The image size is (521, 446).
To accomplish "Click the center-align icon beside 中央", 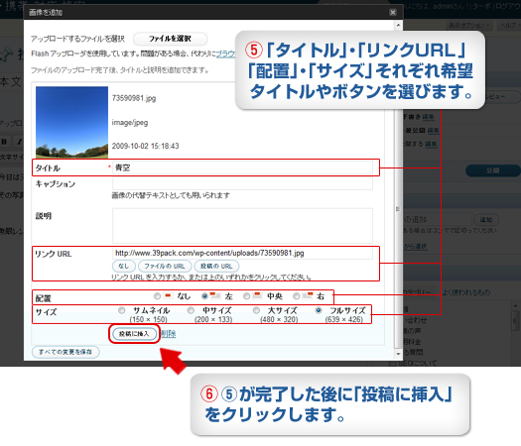I will [257, 295].
